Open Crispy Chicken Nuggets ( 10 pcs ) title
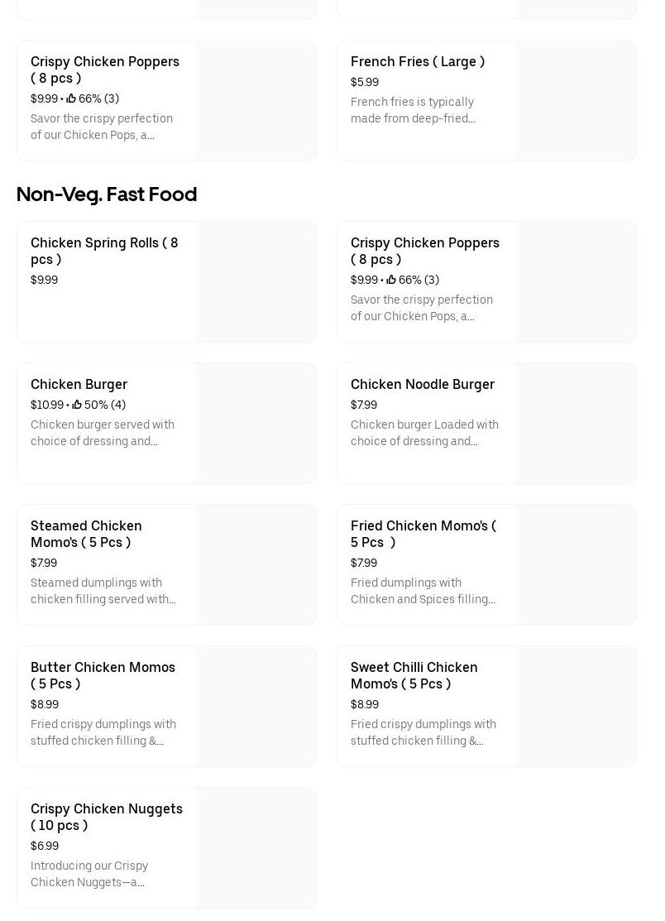The height and width of the screenshot is (921, 665). coord(106,817)
